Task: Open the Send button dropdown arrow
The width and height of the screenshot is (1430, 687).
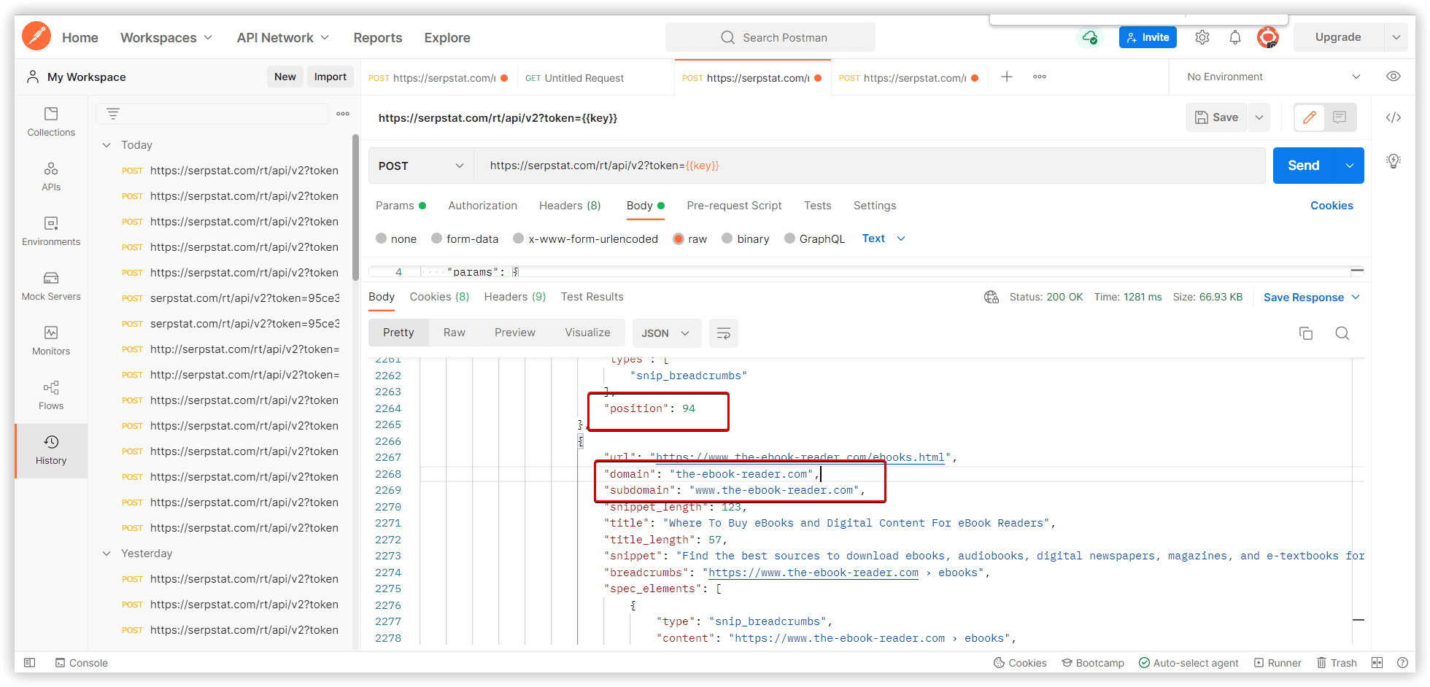Action: (1350, 166)
